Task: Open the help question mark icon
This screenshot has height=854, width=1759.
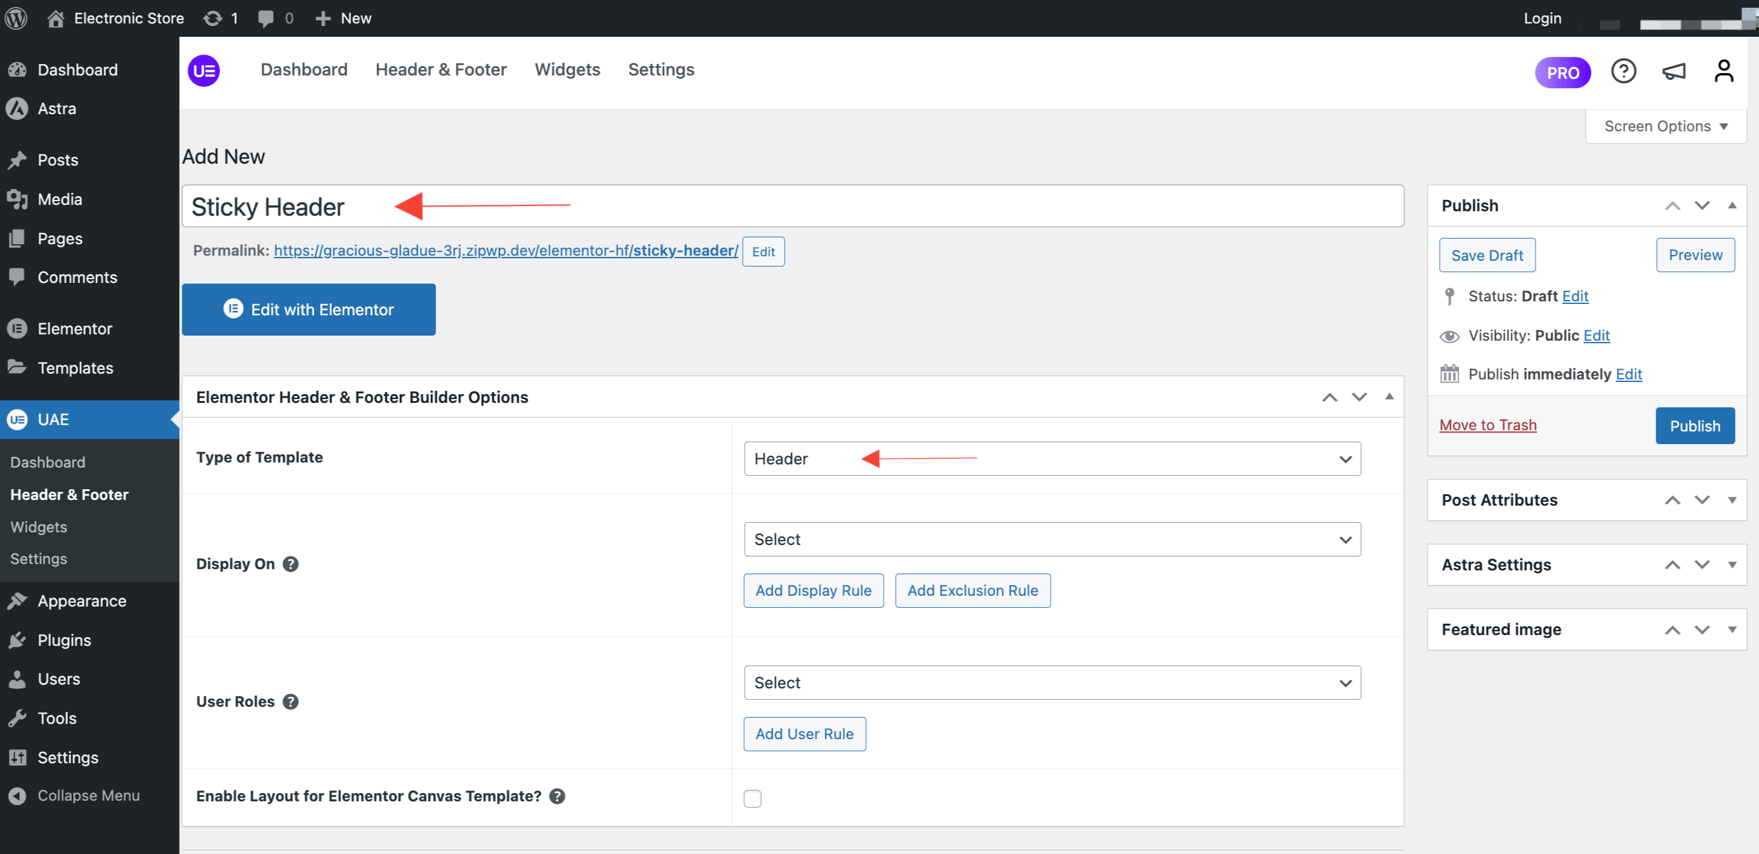Action: (1623, 71)
